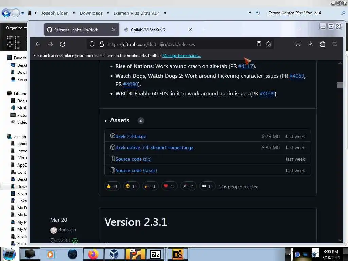Screen dimensions: 348x261
Task: Close the Releases doitsujin/dxvk tab
Action: pos(114,30)
